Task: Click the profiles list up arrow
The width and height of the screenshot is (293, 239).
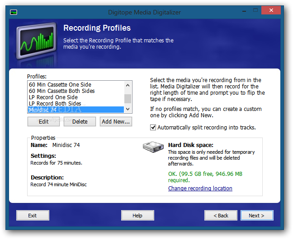Action: coord(128,85)
